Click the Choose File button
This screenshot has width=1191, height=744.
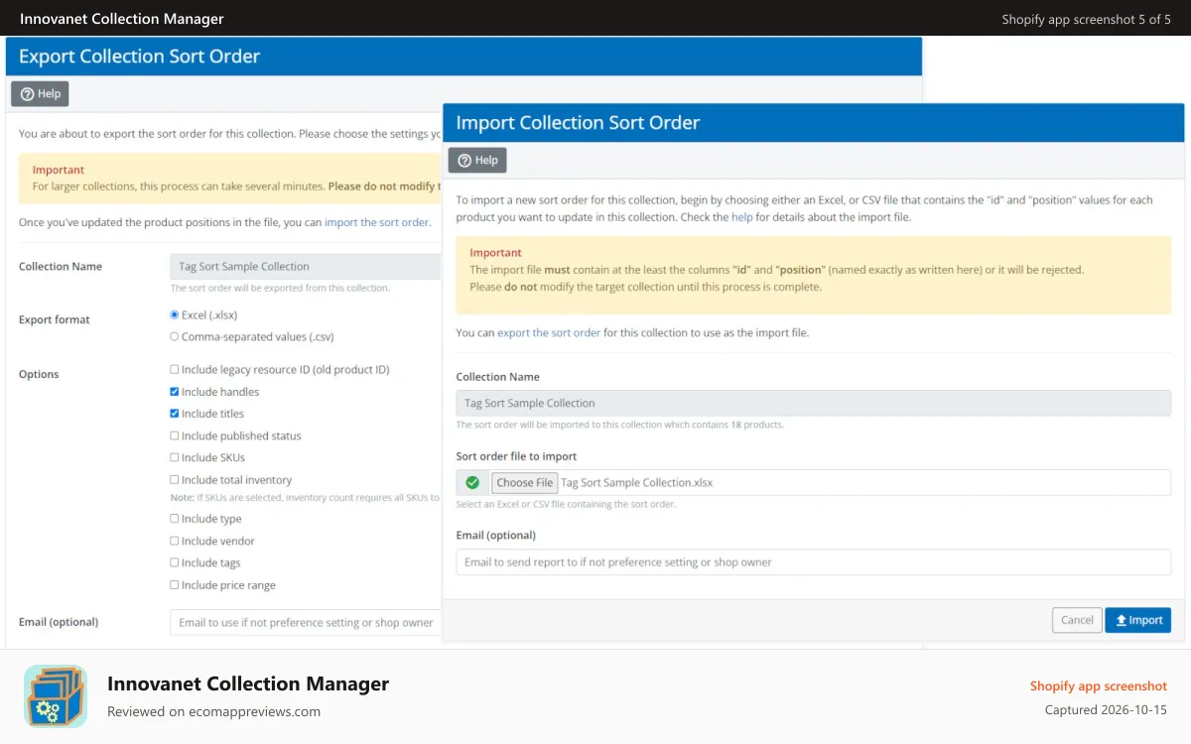point(524,483)
